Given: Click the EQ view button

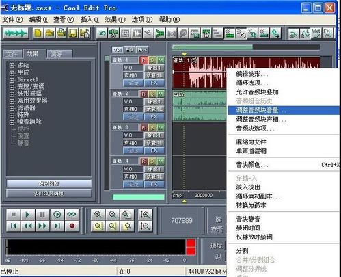Looking at the screenshot, I should (130, 50).
